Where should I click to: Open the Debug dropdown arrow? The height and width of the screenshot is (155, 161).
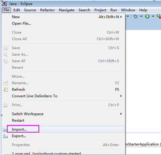pyautogui.click(x=141, y=16)
